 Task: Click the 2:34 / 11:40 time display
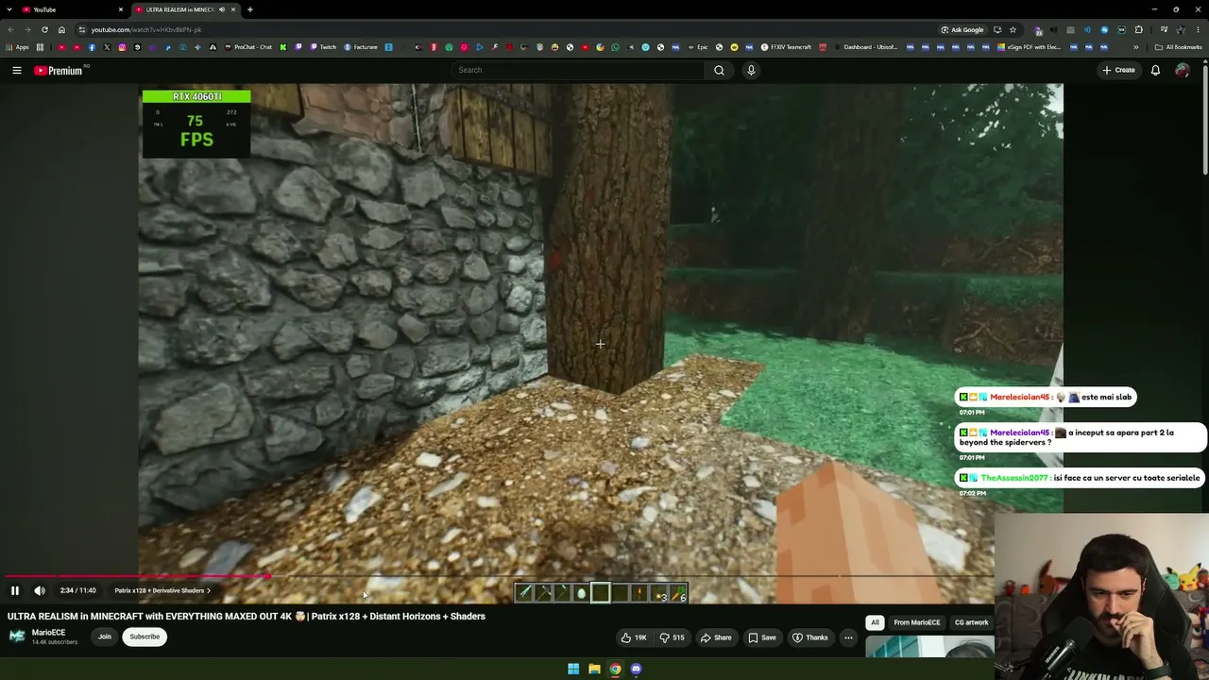pos(78,590)
